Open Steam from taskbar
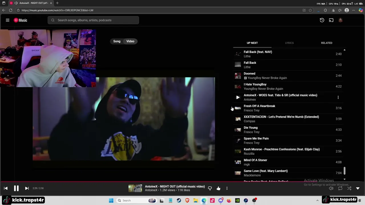 (179, 200)
